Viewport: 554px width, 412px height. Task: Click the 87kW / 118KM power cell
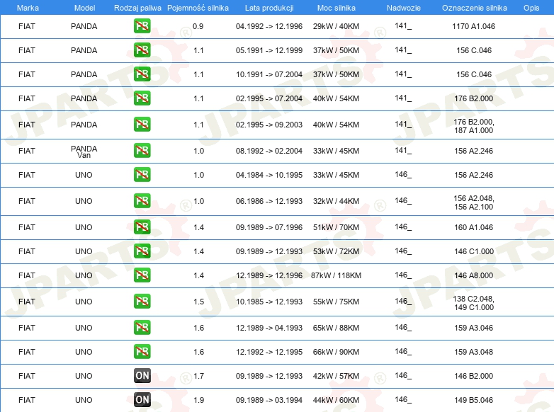[336, 275]
